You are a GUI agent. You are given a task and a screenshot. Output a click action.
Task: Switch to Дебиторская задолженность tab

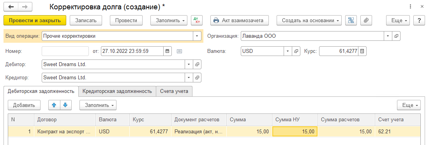point(41,91)
